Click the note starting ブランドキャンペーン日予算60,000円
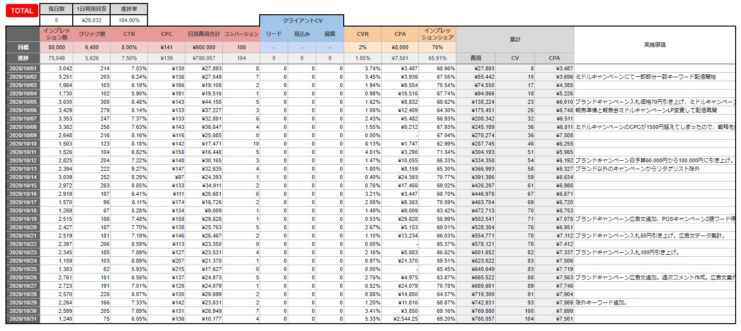Viewport: 741px width, 331px height. click(654, 160)
